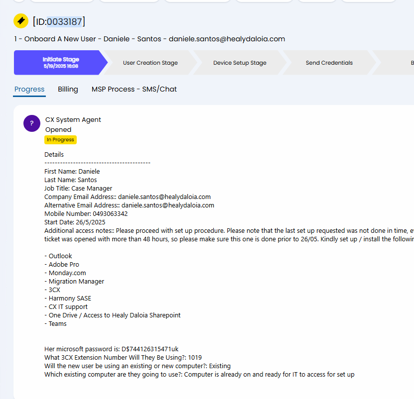Click the partially visible stage after Send Credentials

(396, 63)
